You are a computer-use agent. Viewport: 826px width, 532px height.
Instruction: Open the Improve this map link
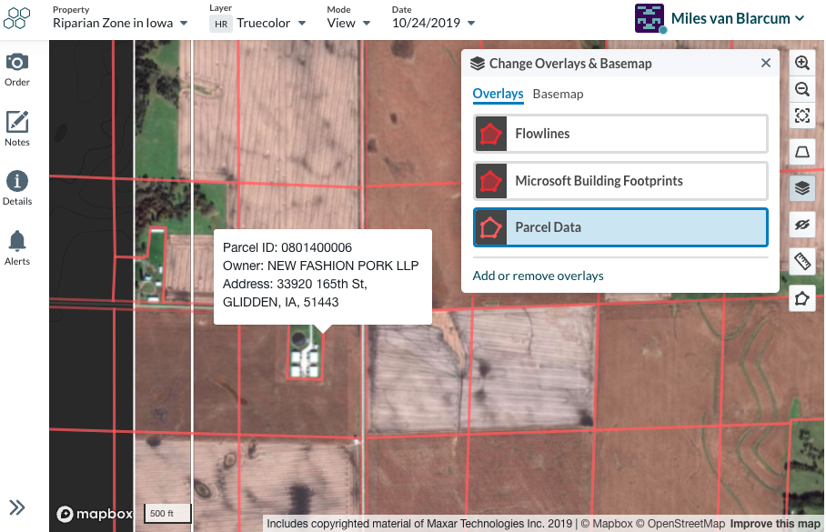pyautogui.click(x=775, y=523)
